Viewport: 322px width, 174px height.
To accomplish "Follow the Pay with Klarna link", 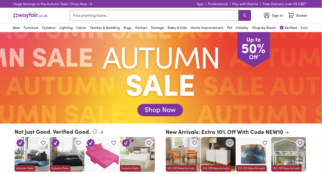I will [x=245, y=4].
